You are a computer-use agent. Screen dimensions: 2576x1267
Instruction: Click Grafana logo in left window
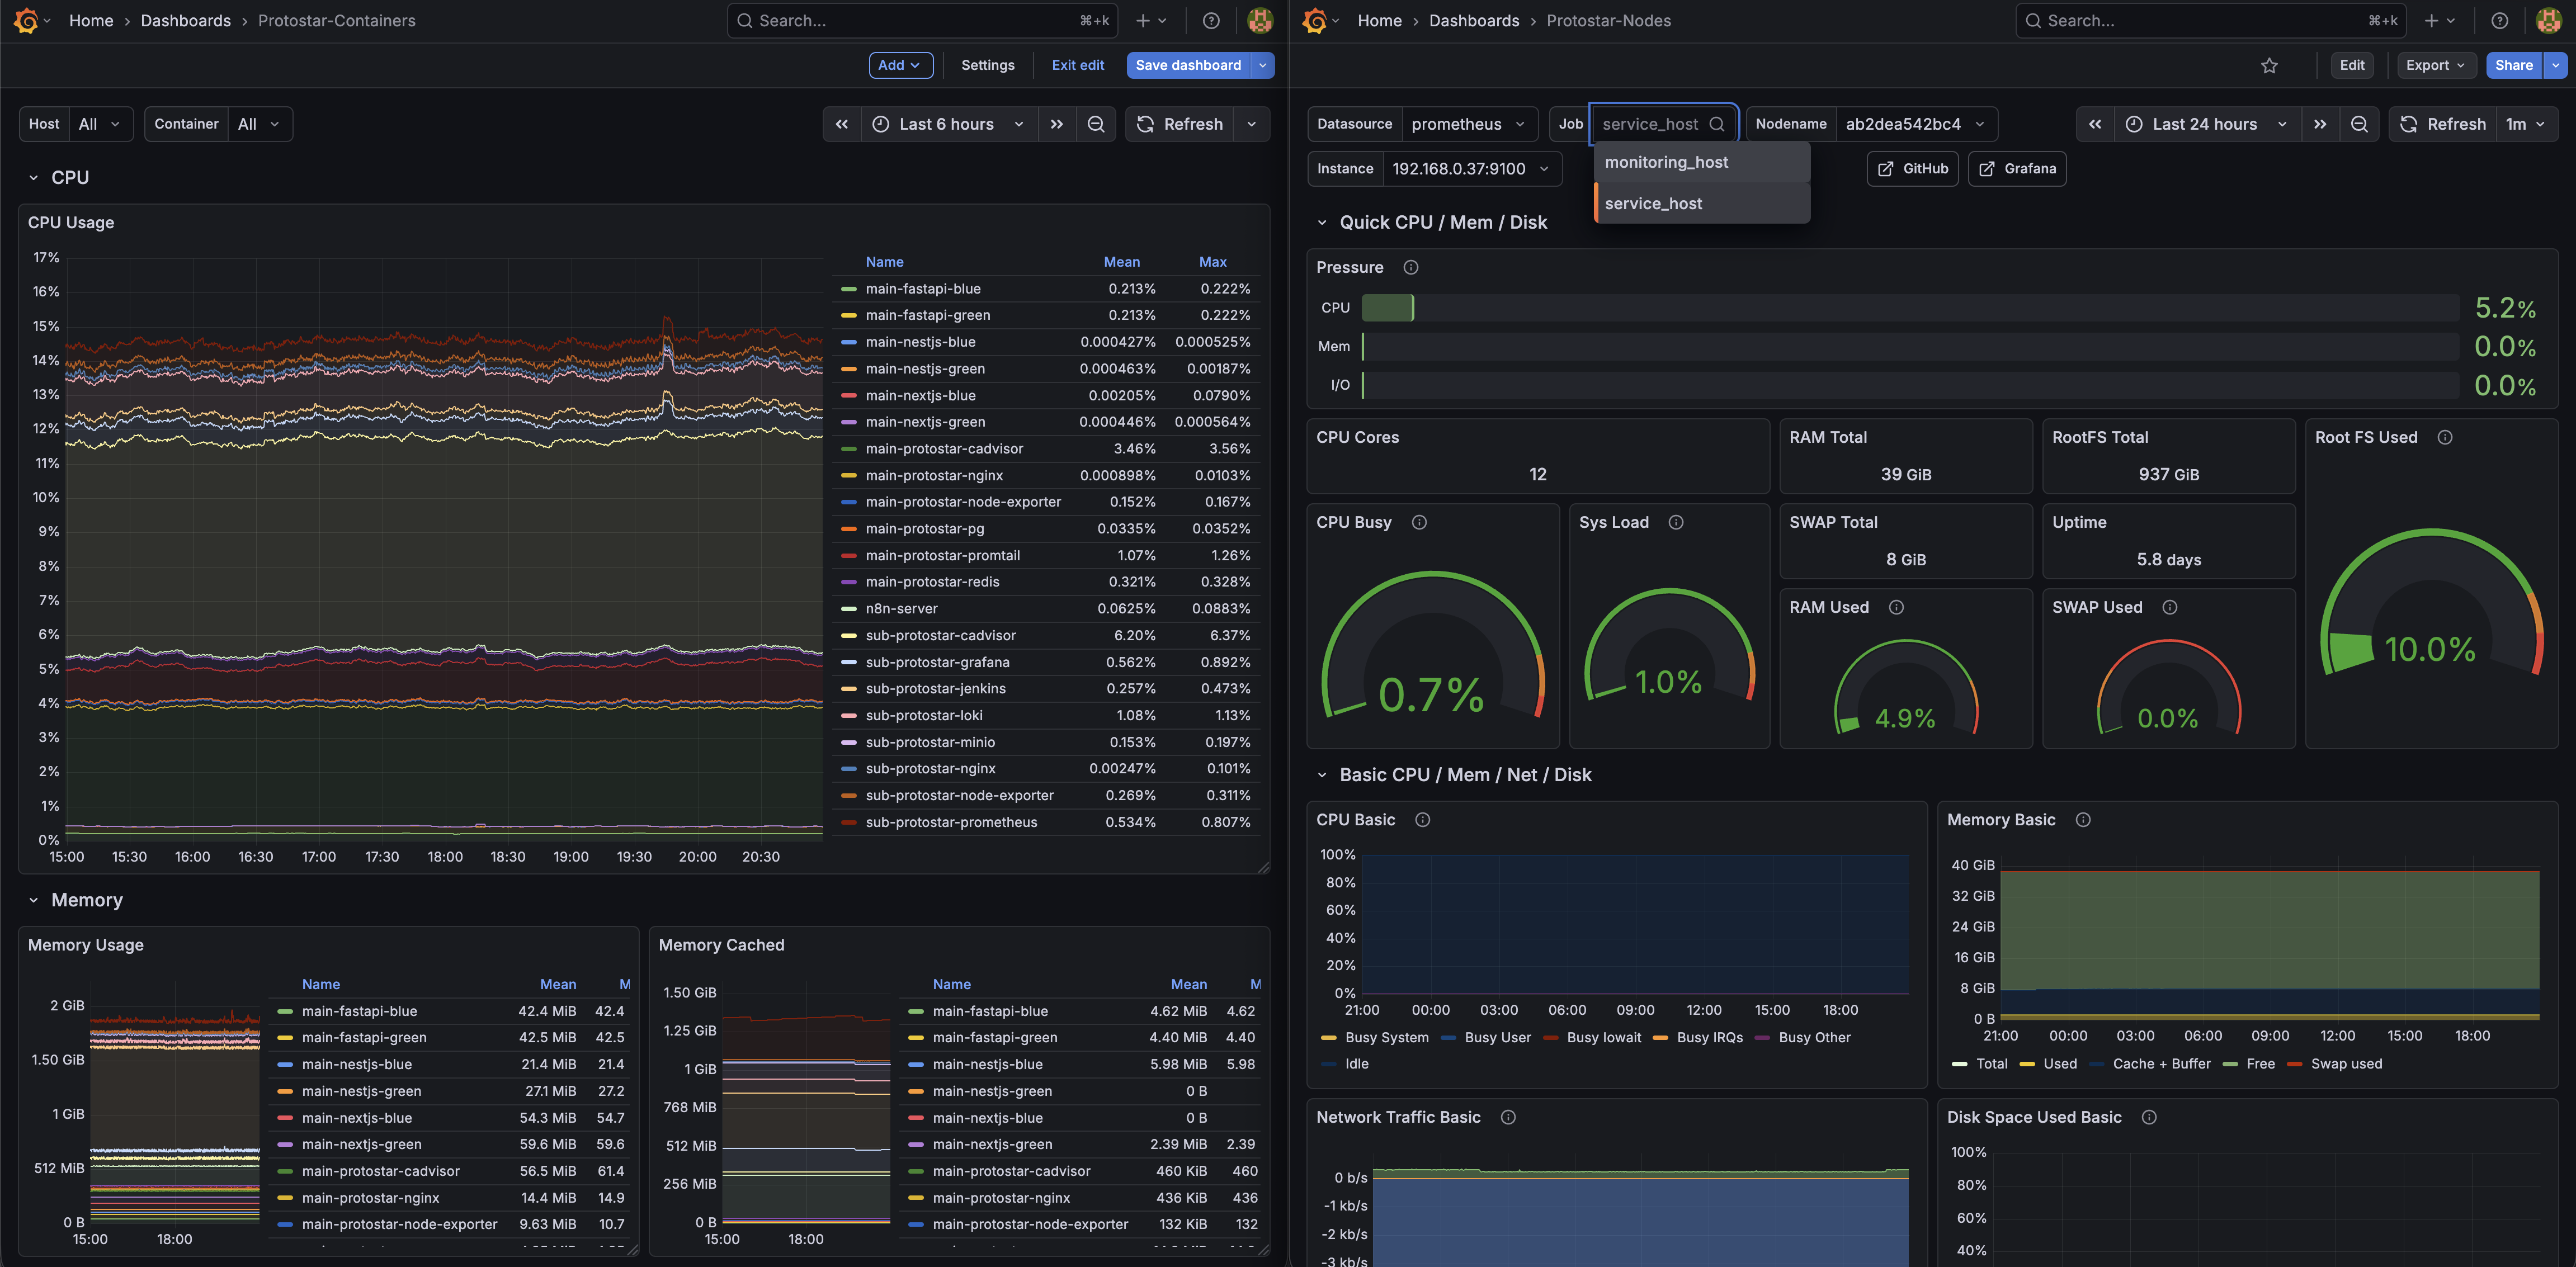pos(27,21)
